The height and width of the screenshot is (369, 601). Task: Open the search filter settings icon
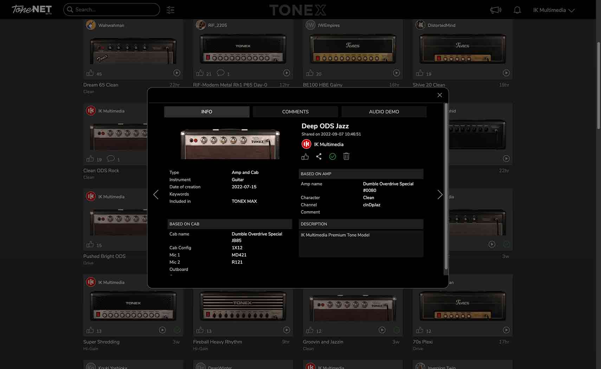click(x=170, y=10)
